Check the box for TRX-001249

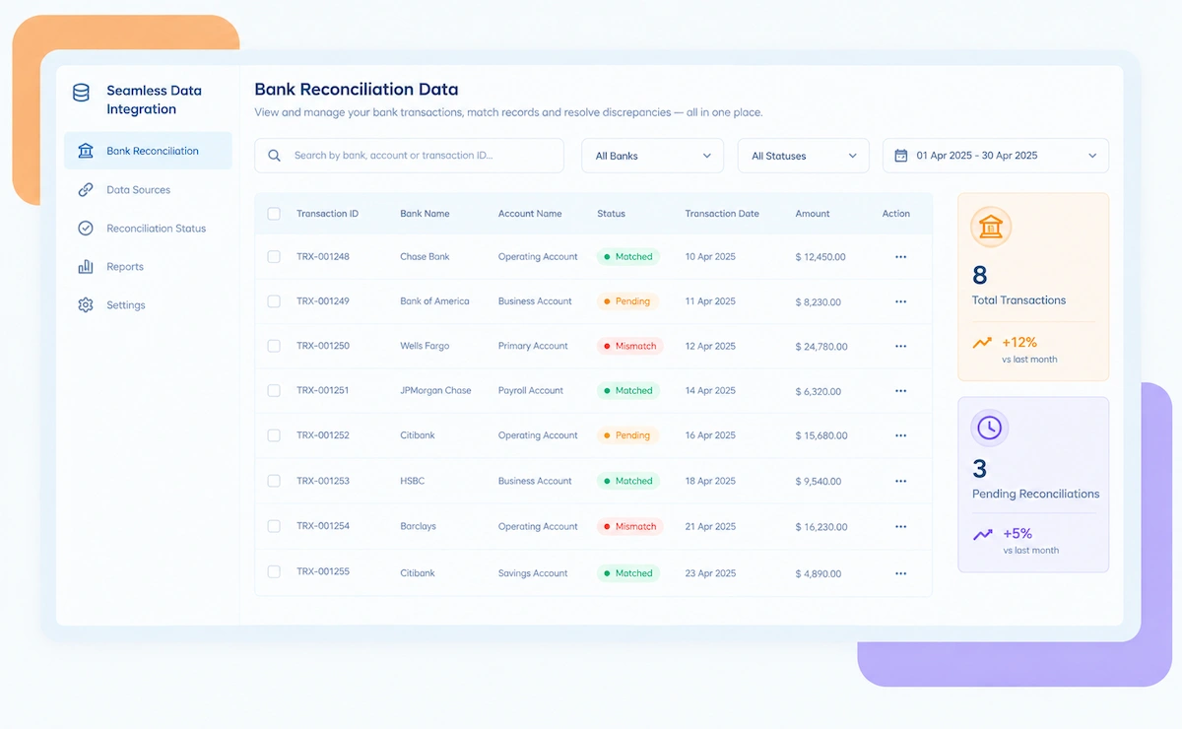point(274,301)
